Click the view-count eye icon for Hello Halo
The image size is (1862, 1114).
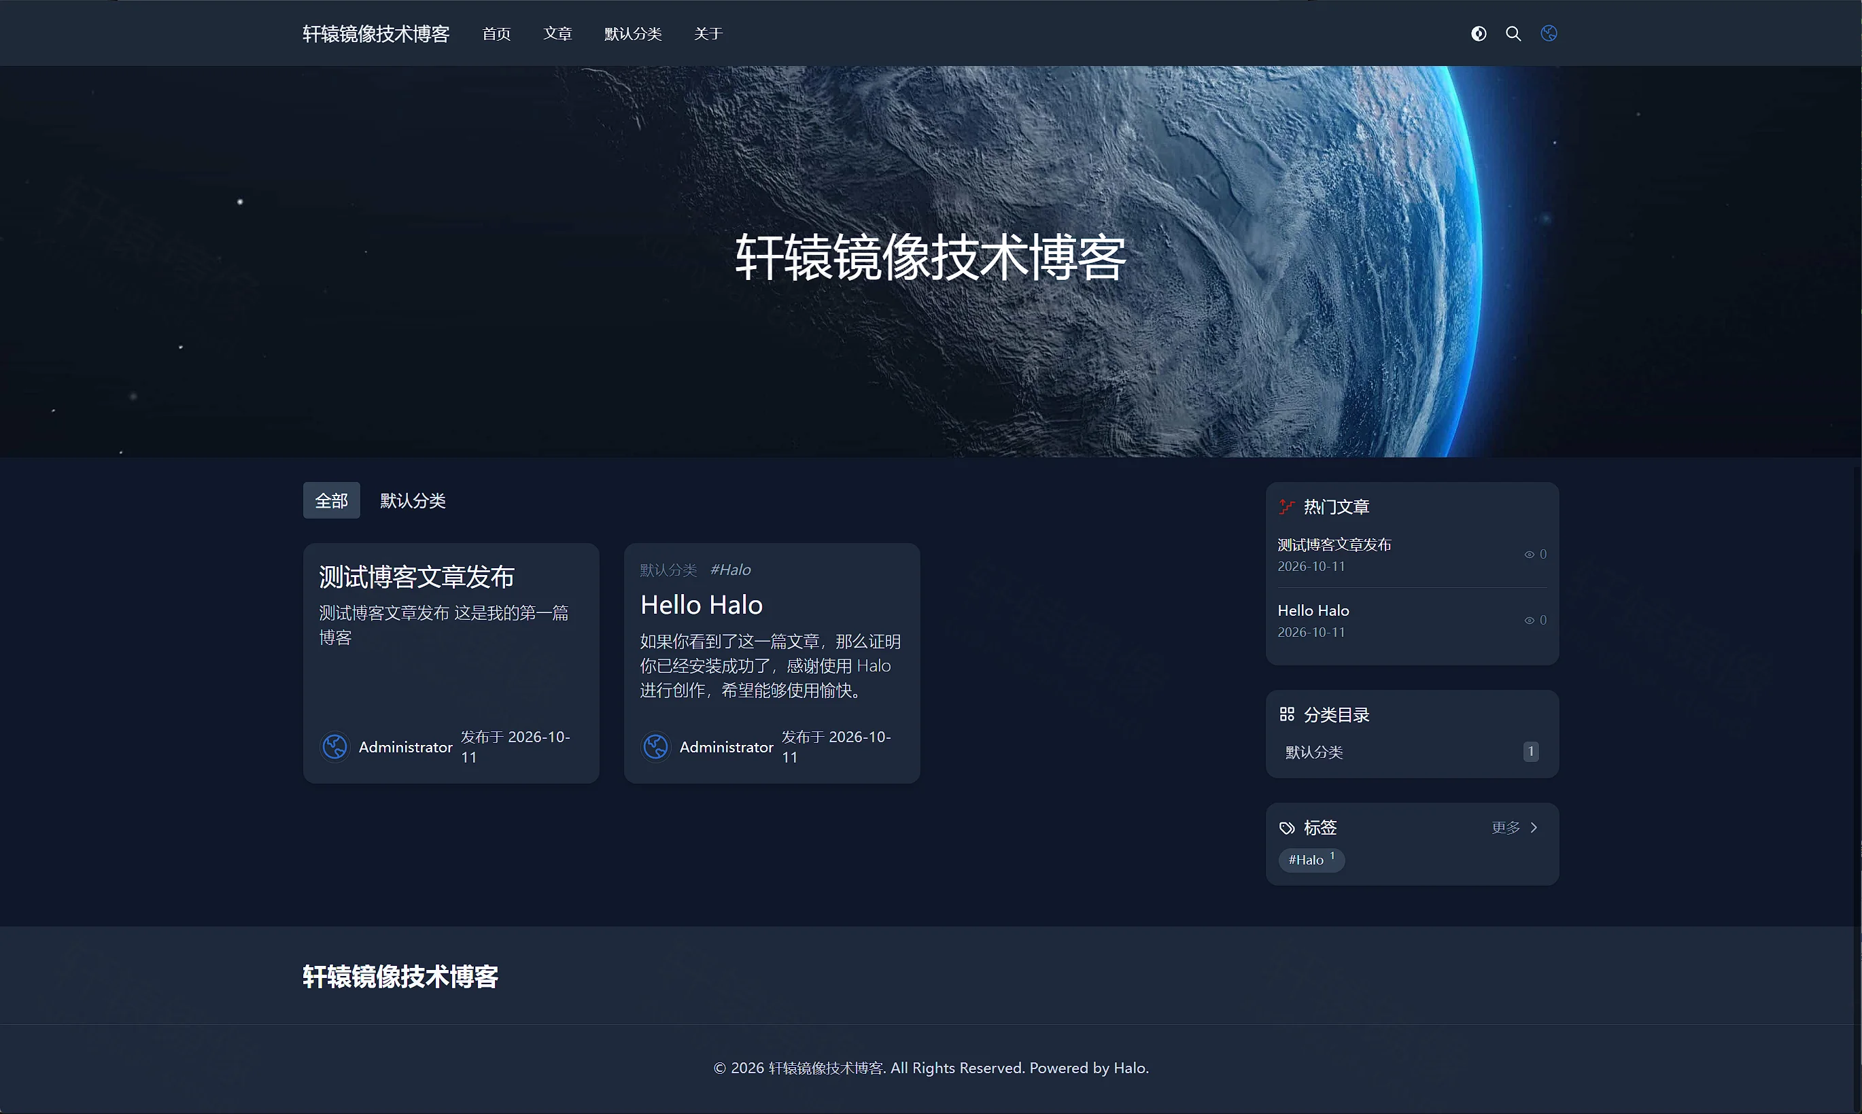point(1529,621)
